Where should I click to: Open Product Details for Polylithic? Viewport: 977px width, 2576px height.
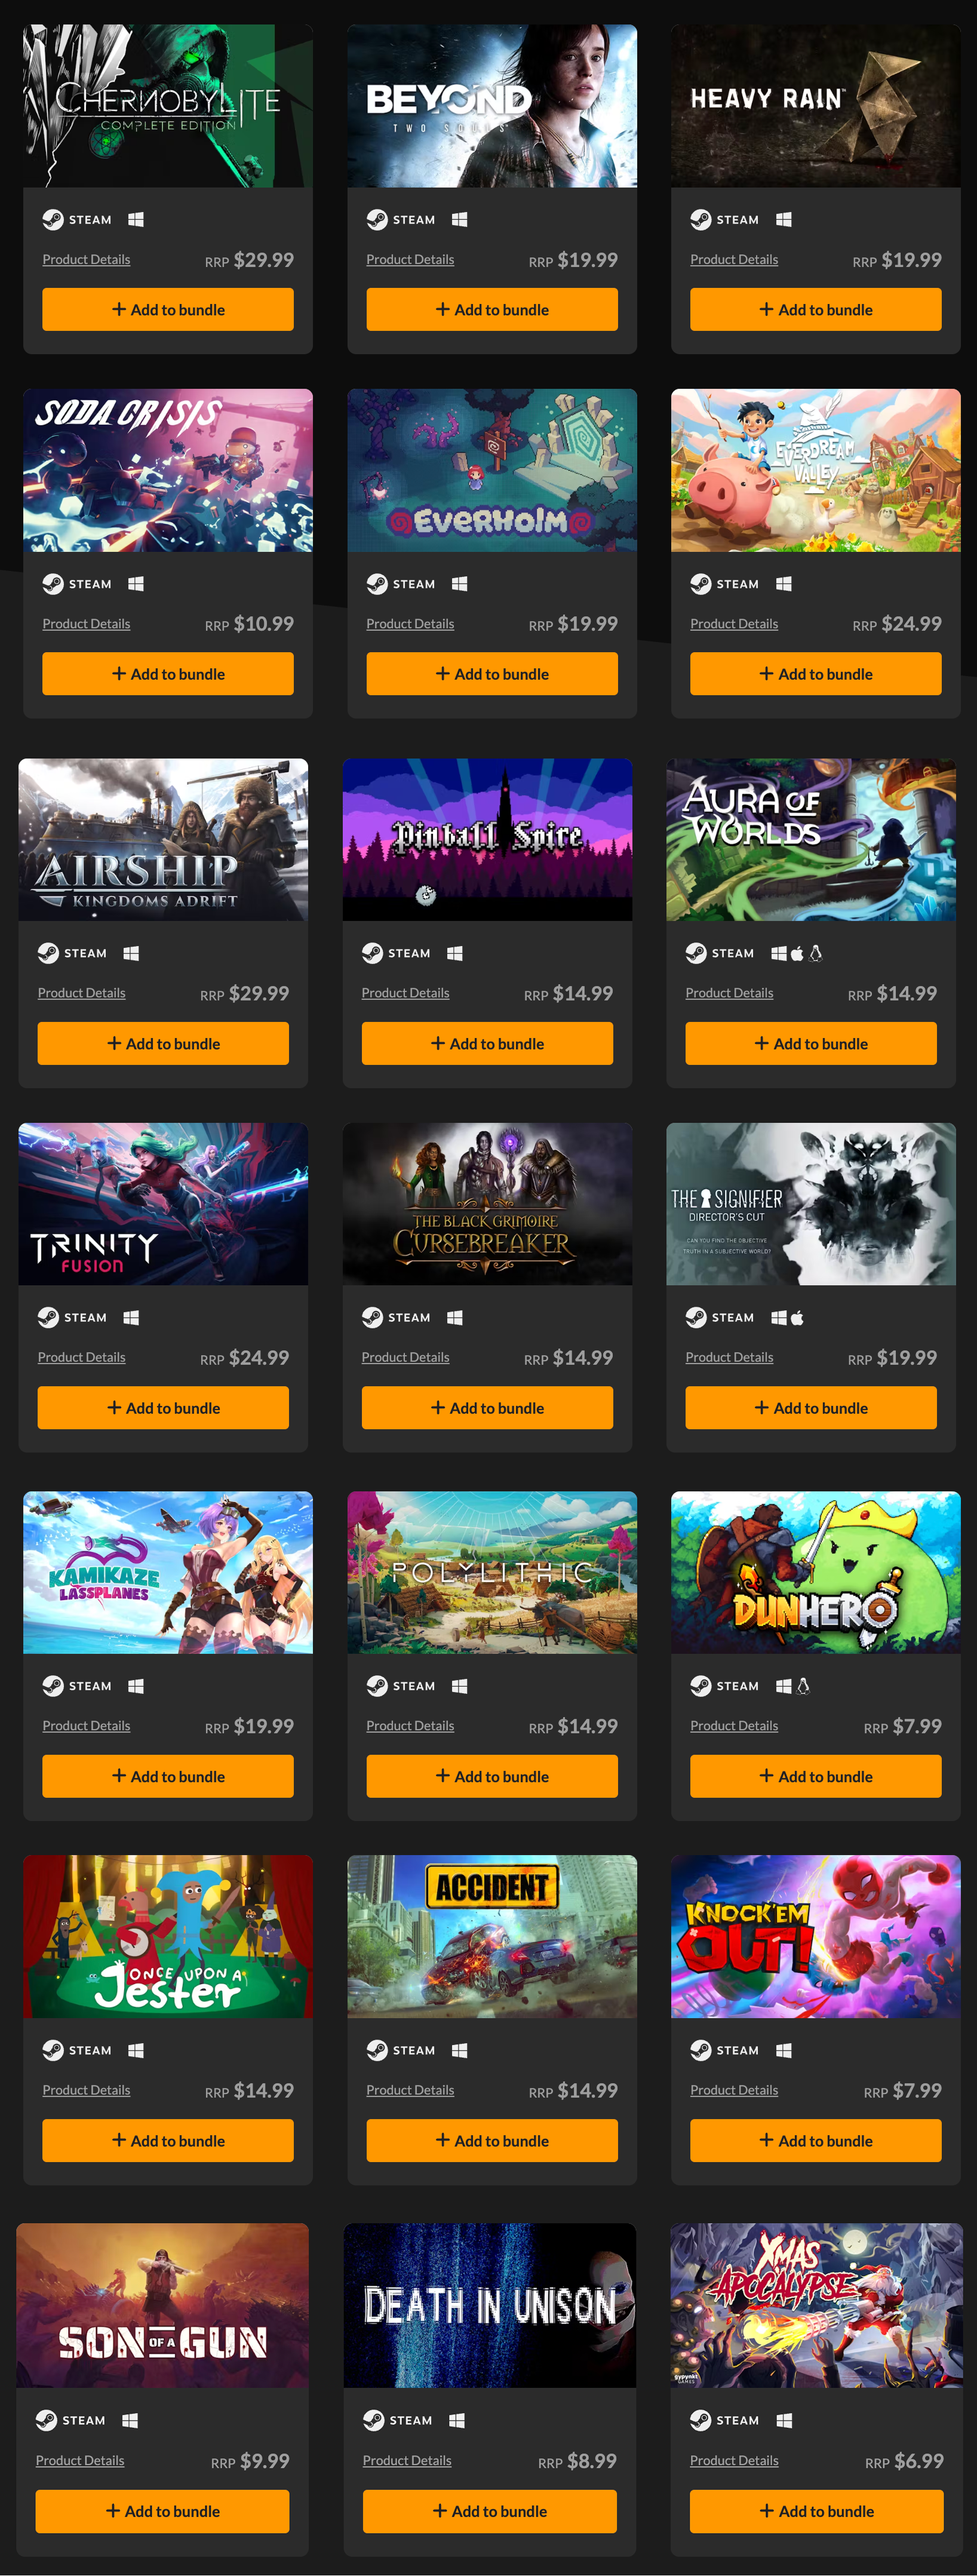tap(410, 1726)
